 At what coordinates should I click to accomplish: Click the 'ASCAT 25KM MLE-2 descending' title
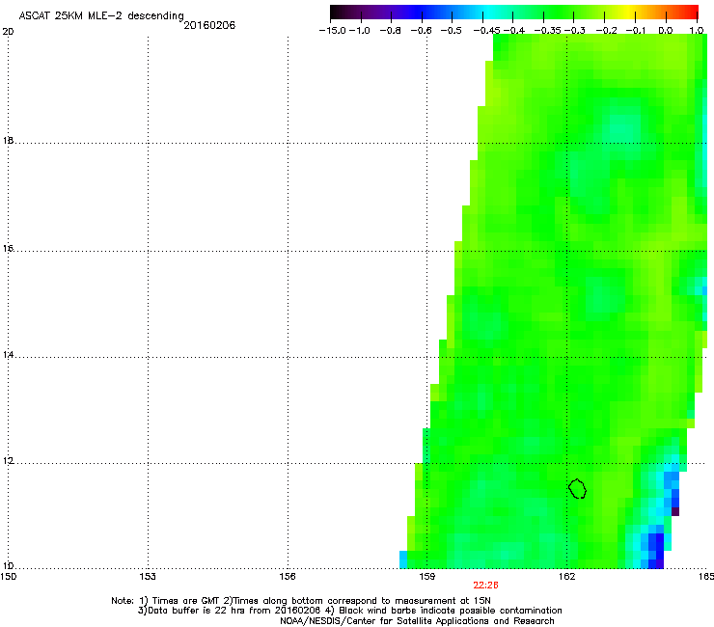(101, 16)
